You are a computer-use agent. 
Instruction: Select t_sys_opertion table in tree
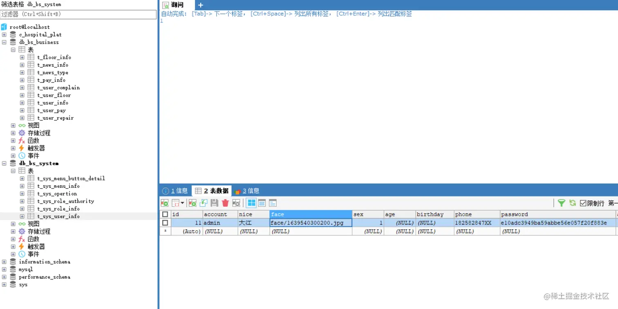(57, 193)
